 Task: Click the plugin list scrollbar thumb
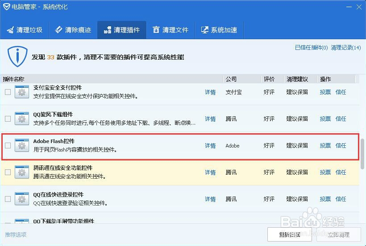pos(362,154)
